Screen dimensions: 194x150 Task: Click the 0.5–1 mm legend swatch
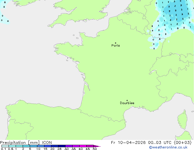tap(12, 146)
